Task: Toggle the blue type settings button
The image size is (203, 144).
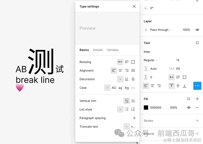Action: click(x=197, y=86)
